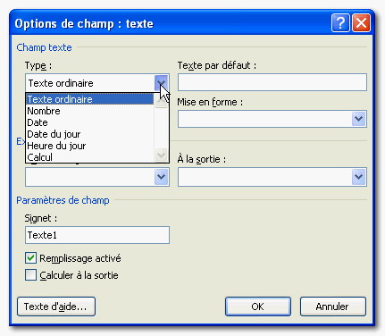
Task: Open the Texte d'aide button
Action: coord(56,307)
